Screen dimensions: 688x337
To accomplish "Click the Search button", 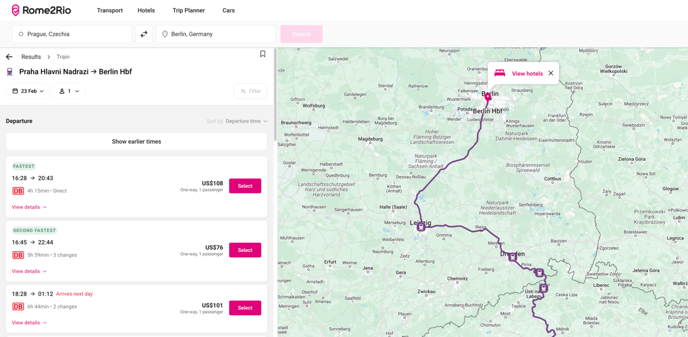I will [x=301, y=34].
